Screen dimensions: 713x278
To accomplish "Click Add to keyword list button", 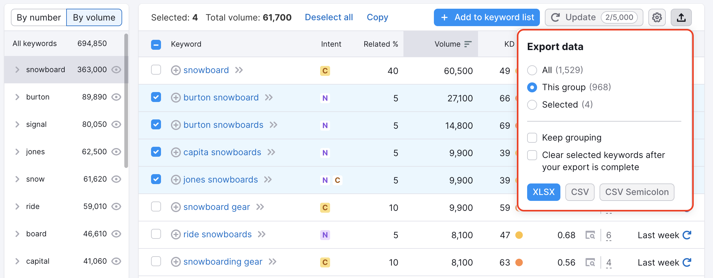I will [x=487, y=17].
